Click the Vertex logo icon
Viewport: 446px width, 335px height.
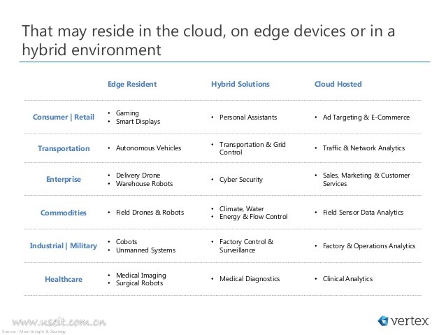(383, 321)
